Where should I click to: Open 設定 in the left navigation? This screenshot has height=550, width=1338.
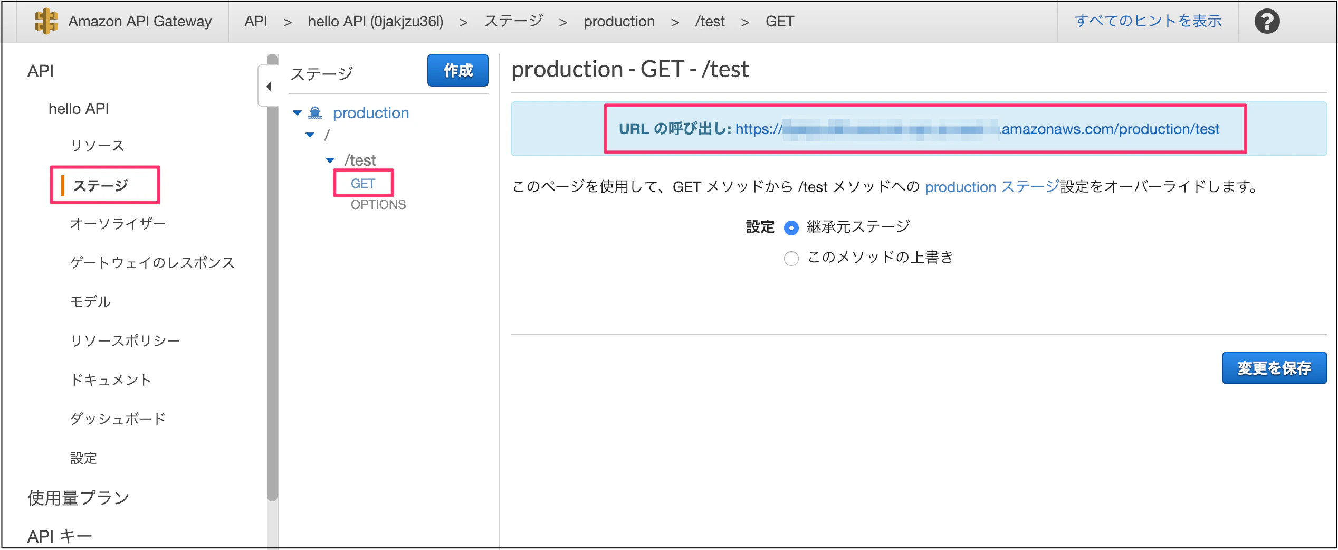tap(84, 458)
